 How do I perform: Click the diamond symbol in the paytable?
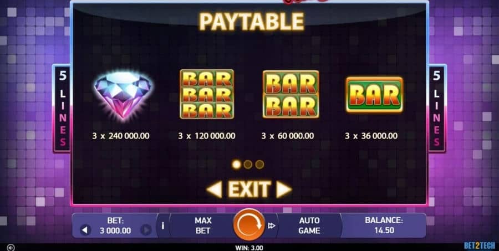click(123, 95)
